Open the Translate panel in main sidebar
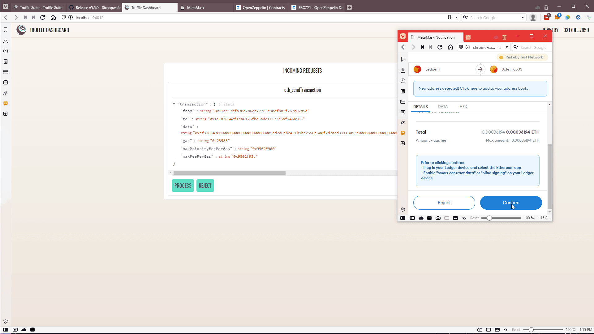 pyautogui.click(x=6, y=93)
